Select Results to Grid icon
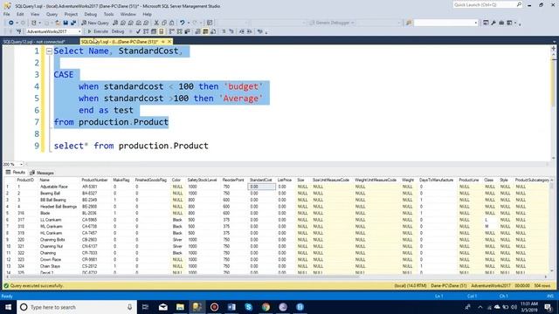559x314 pixels. [x=205, y=31]
